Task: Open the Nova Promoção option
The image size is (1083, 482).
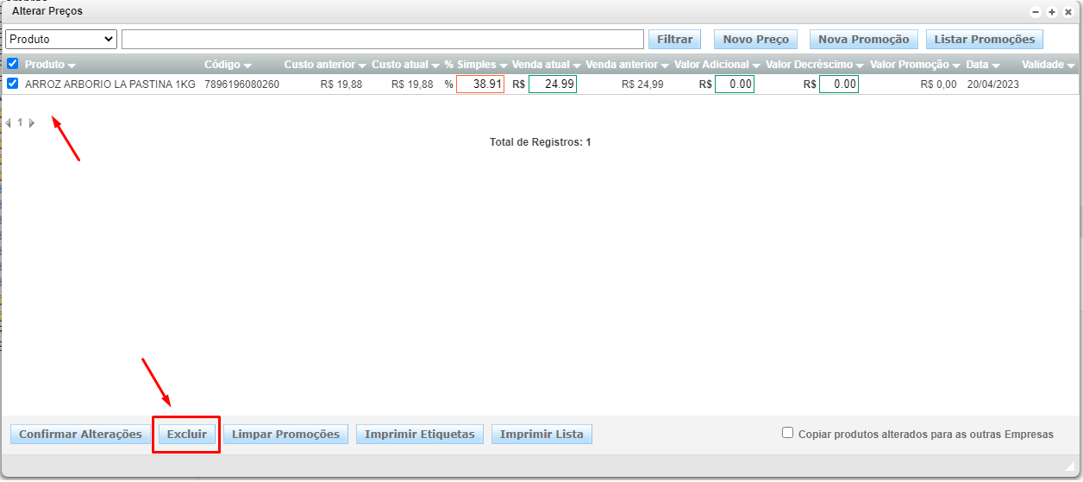Action: click(x=863, y=39)
